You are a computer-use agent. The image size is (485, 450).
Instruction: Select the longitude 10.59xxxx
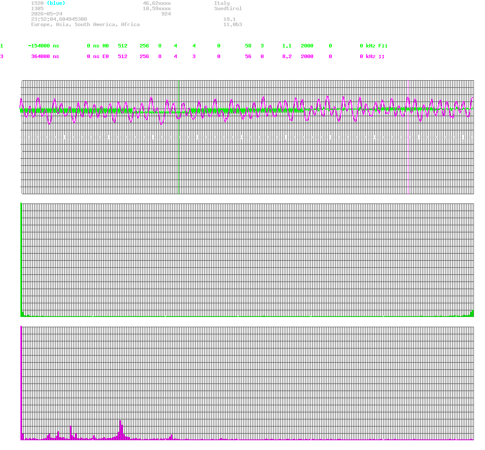tap(156, 8)
